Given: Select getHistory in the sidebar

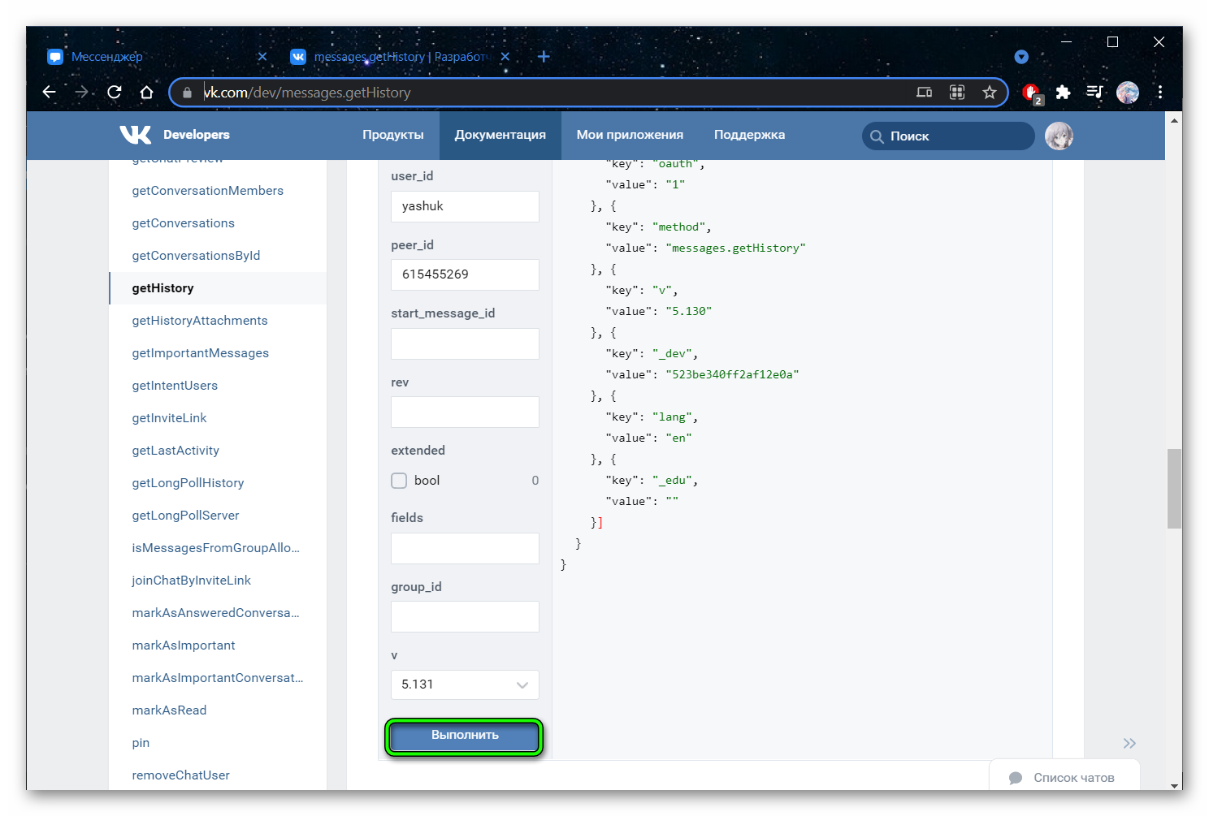Looking at the screenshot, I should click(x=163, y=288).
